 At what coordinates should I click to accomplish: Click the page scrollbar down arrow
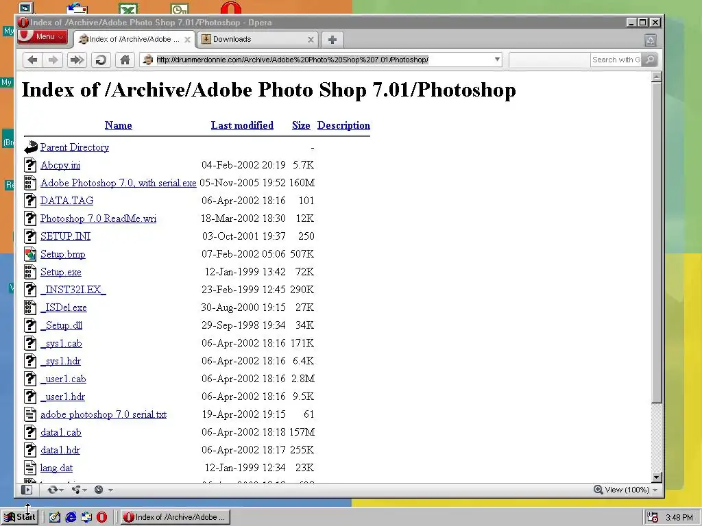pyautogui.click(x=656, y=477)
